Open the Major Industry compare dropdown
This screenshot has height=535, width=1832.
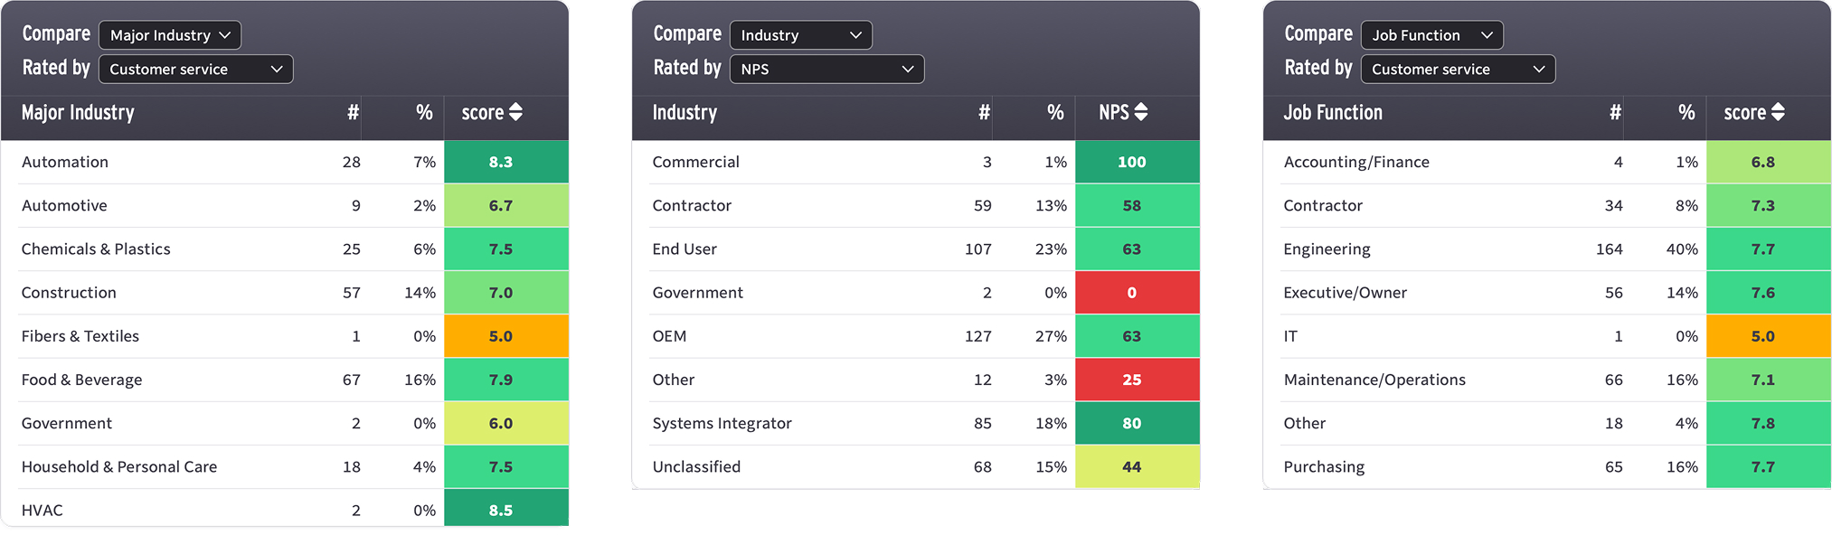click(170, 35)
